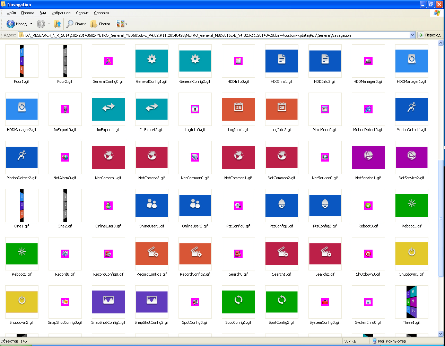Open the Сервис menu
The height and width of the screenshot is (346, 445).
pyautogui.click(x=82, y=13)
